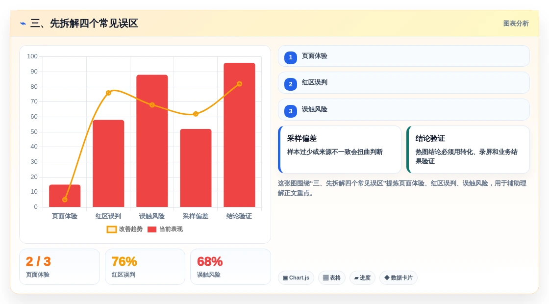
Task: Click the 页面体验 list row
Action: 404,56
